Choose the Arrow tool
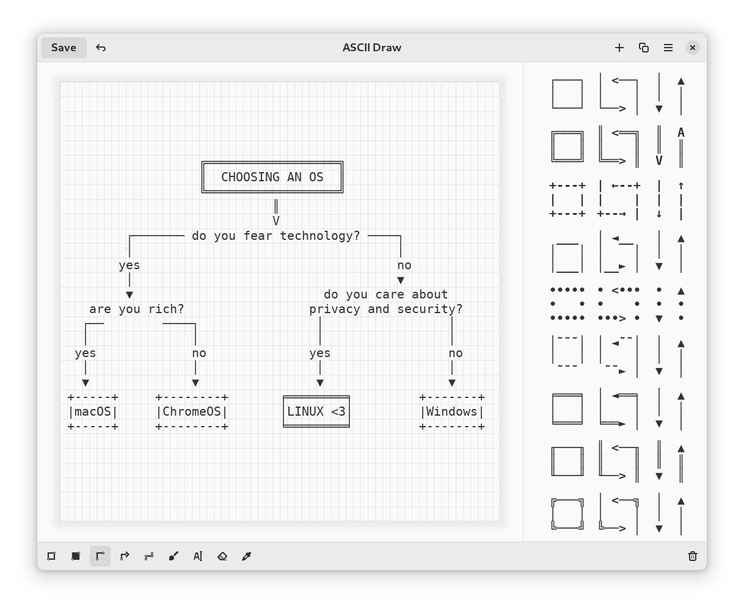The image size is (744, 611). tap(125, 556)
